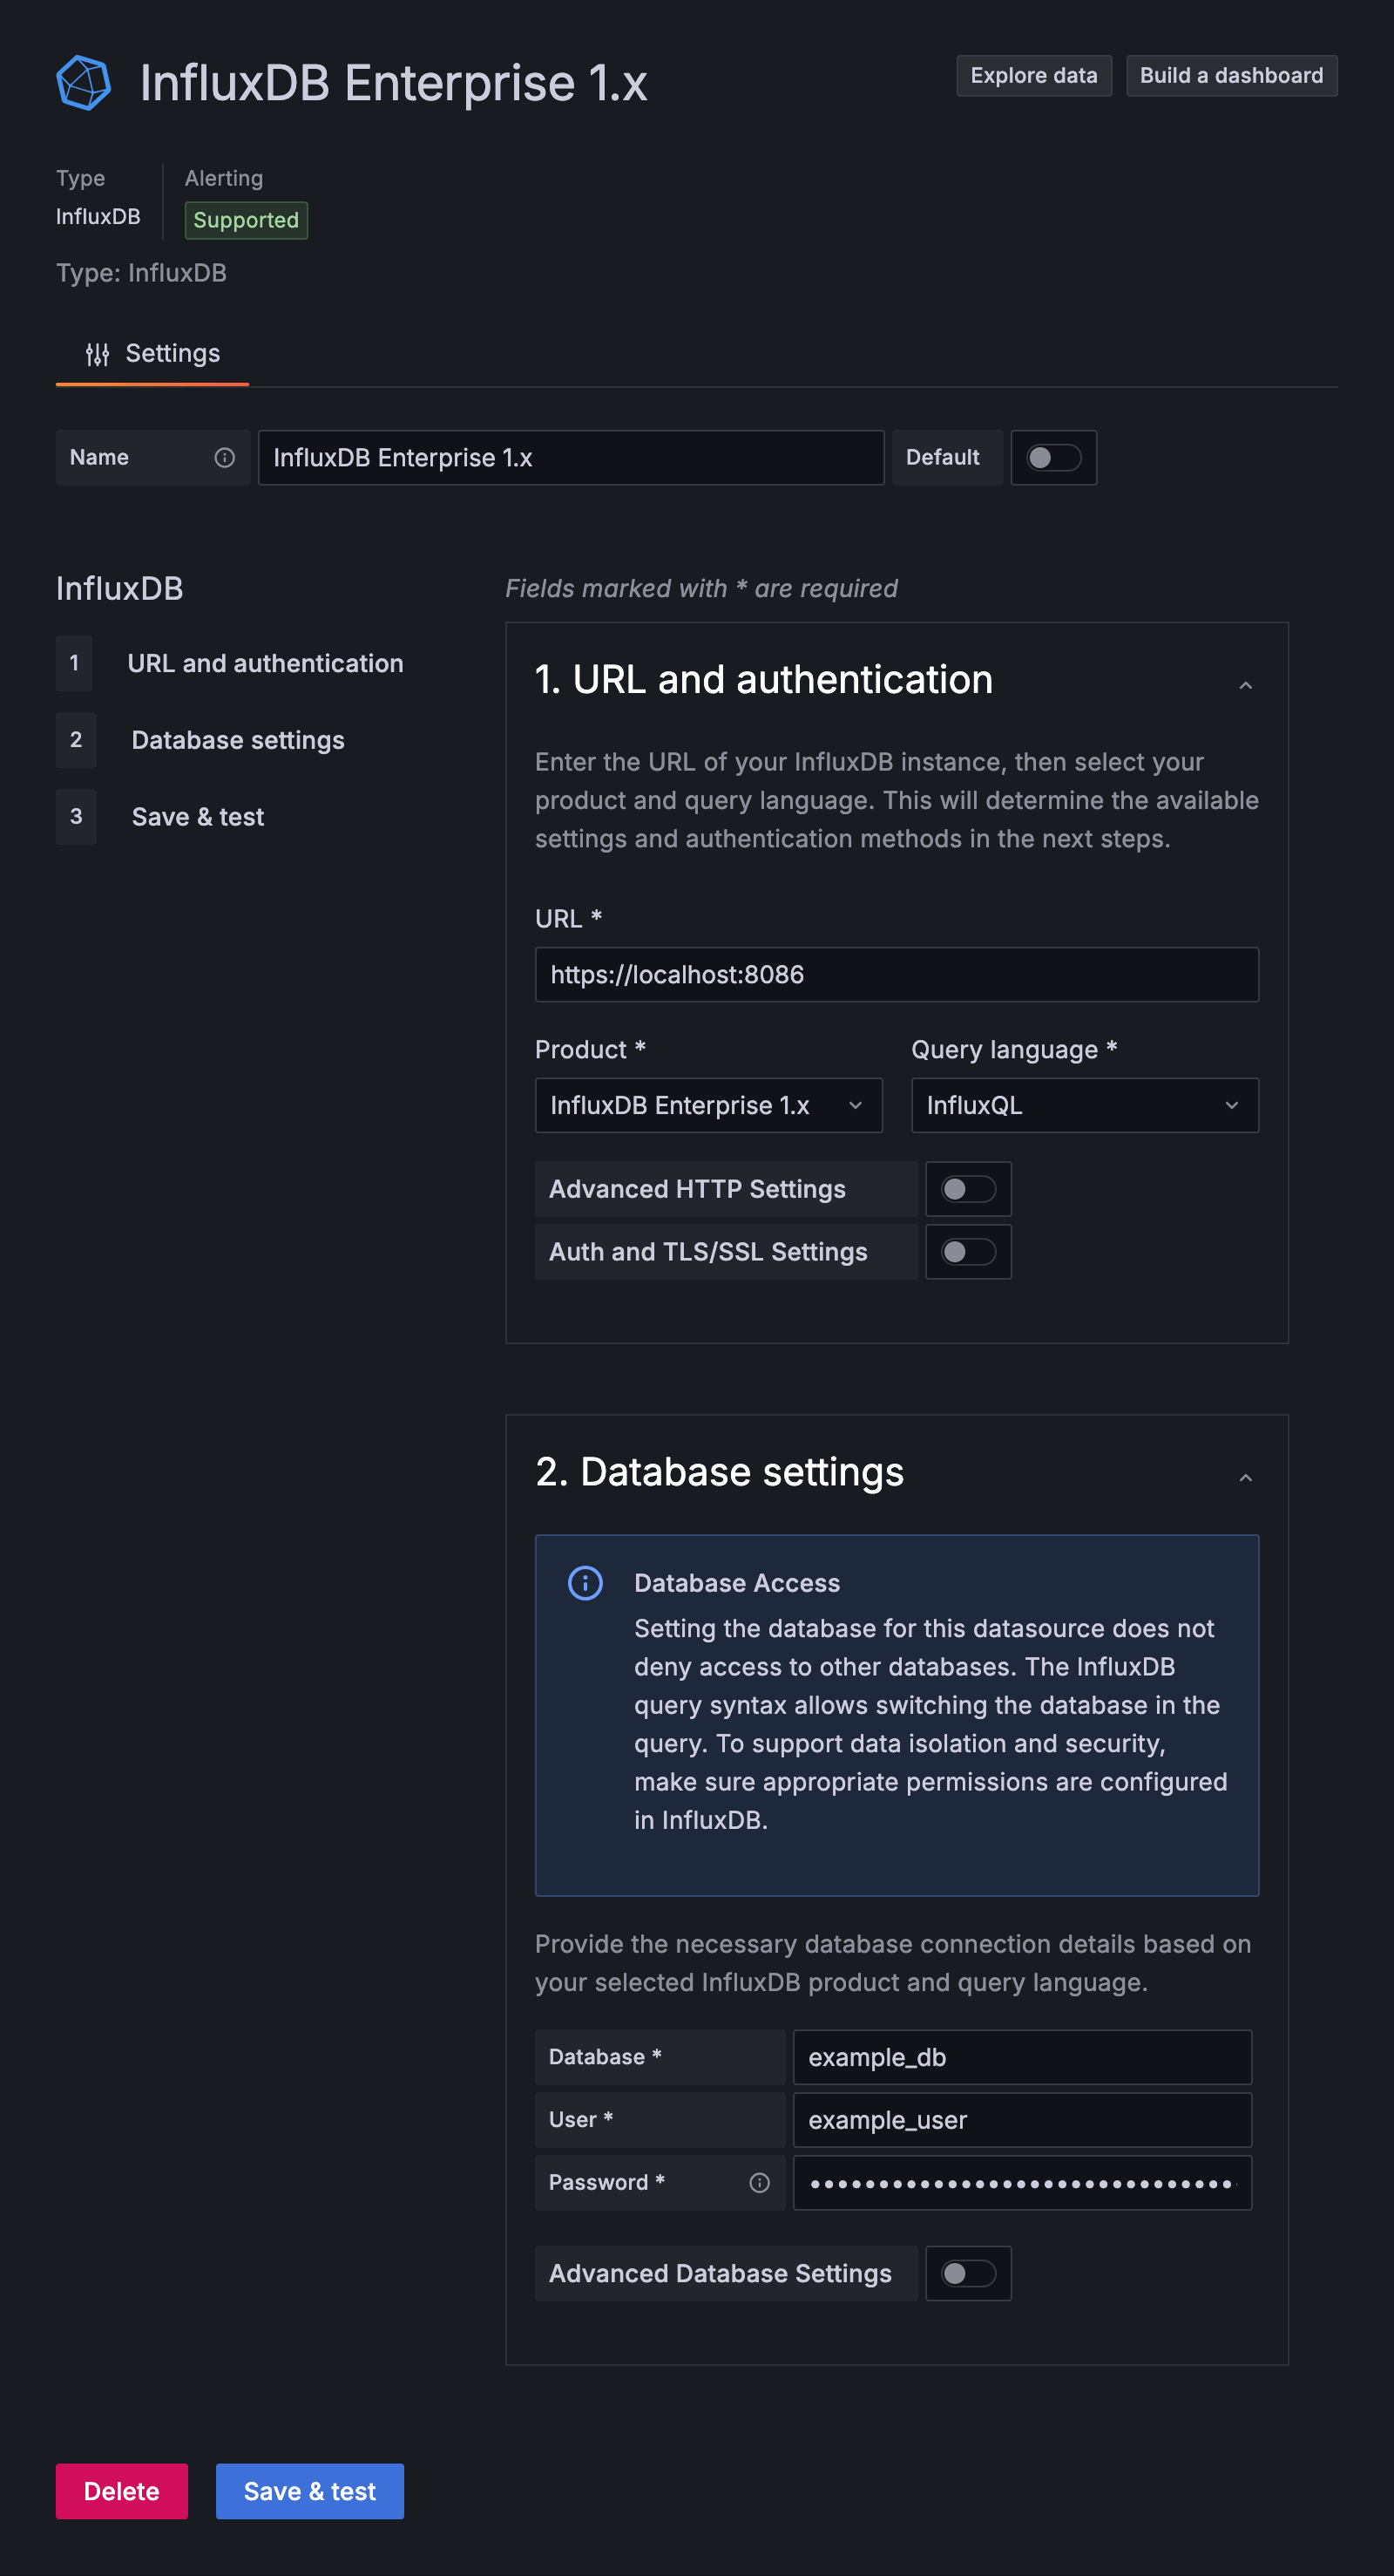Enable Advanced HTTP Settings
The height and width of the screenshot is (2576, 1394).
point(967,1189)
